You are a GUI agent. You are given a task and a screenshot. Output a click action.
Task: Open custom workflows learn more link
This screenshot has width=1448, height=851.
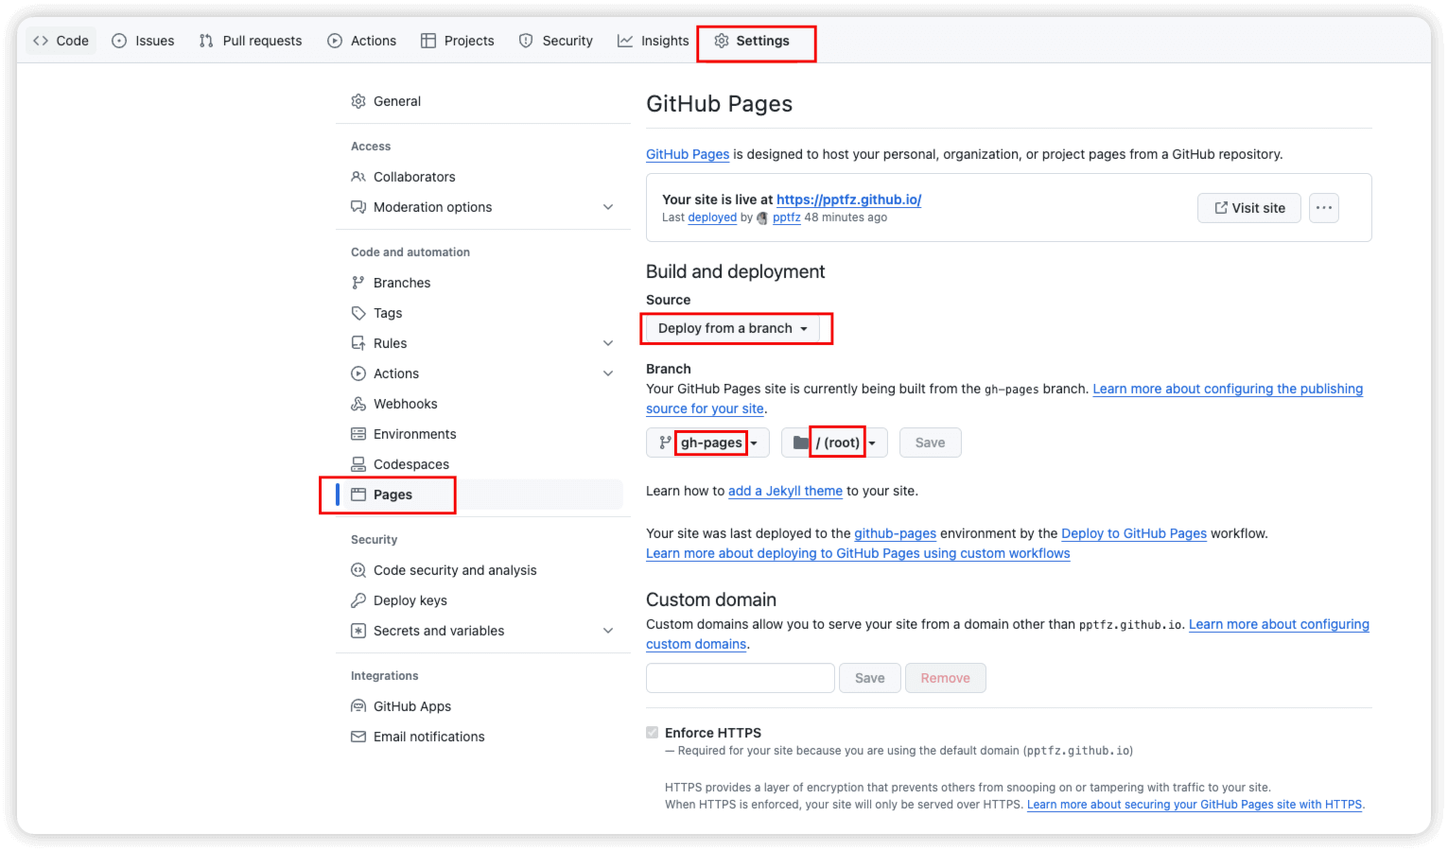coord(858,553)
